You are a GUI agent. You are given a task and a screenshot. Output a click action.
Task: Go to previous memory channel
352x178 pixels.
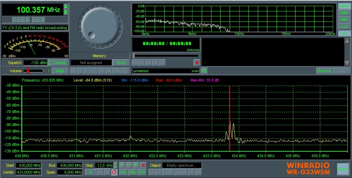80,71
